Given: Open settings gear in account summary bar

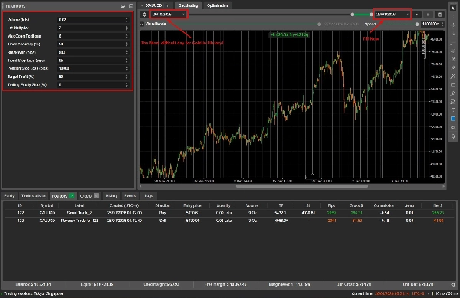Looking at the screenshot, I should pos(453,284).
